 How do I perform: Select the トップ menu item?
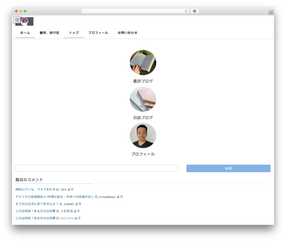(74, 33)
